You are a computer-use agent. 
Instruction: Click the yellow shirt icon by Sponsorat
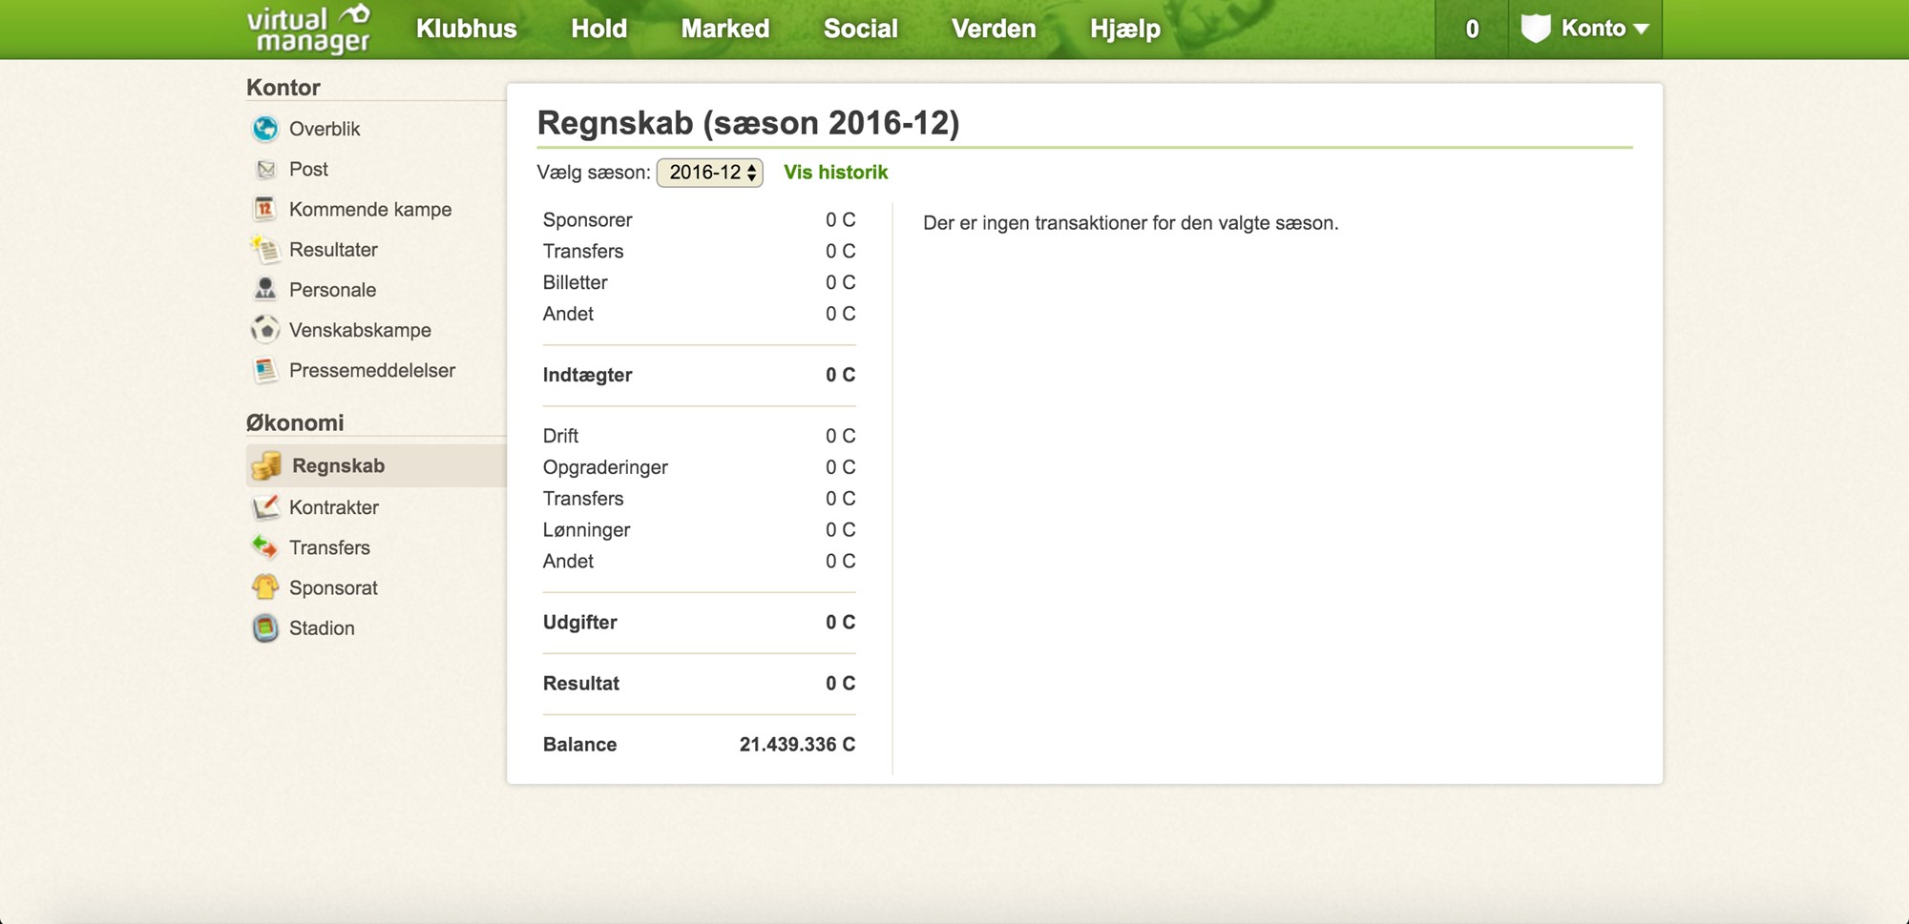265,587
